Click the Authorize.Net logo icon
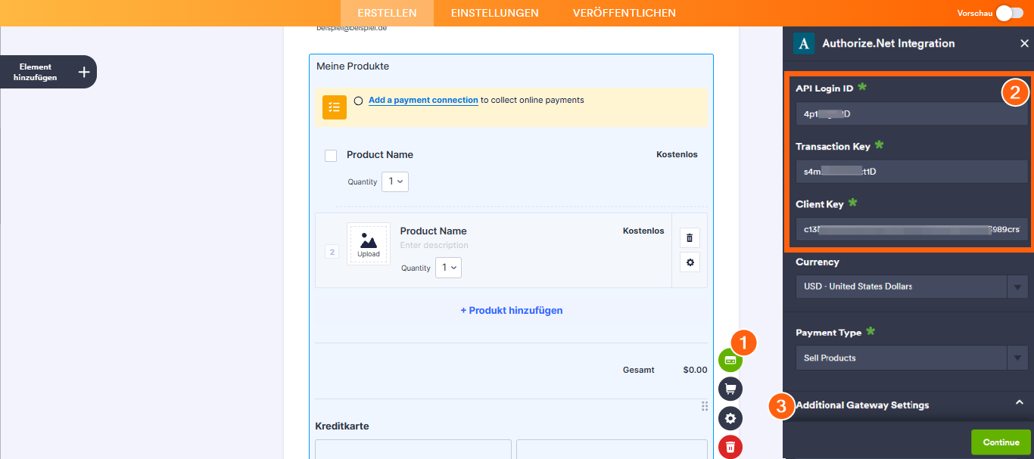This screenshot has height=459, width=1034. [x=804, y=43]
